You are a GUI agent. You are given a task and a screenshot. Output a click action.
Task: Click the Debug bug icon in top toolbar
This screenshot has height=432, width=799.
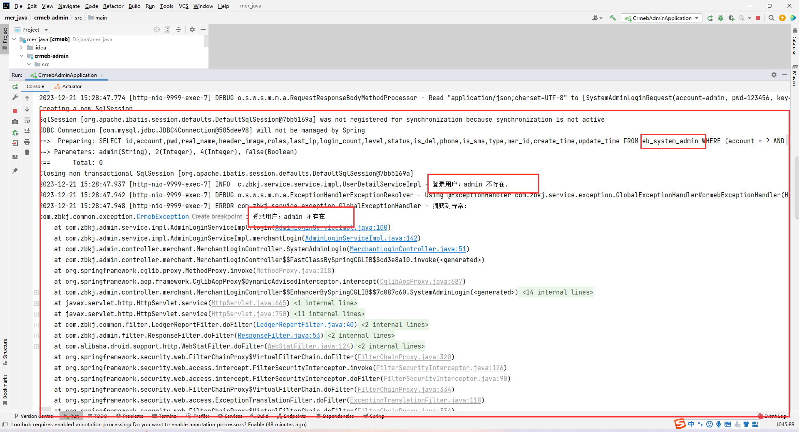(721, 18)
